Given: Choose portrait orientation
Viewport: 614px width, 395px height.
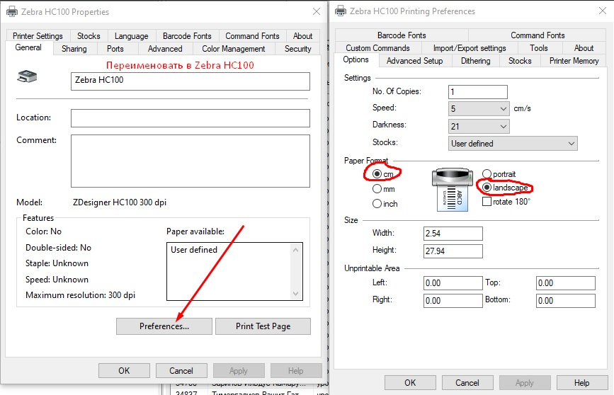Looking at the screenshot, I should [x=487, y=174].
